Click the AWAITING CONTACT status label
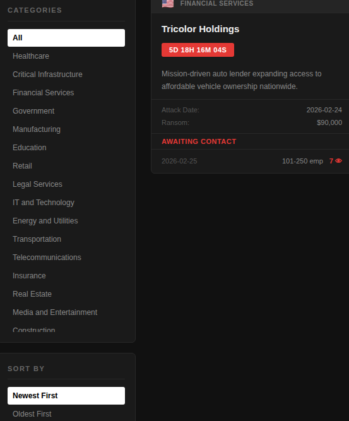 (x=199, y=141)
